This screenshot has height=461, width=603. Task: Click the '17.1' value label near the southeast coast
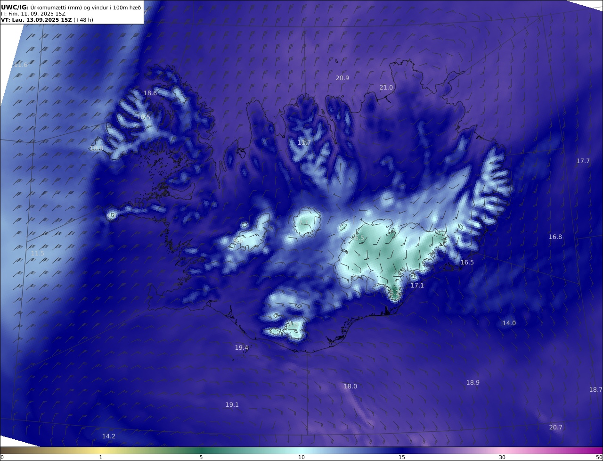tap(417, 286)
